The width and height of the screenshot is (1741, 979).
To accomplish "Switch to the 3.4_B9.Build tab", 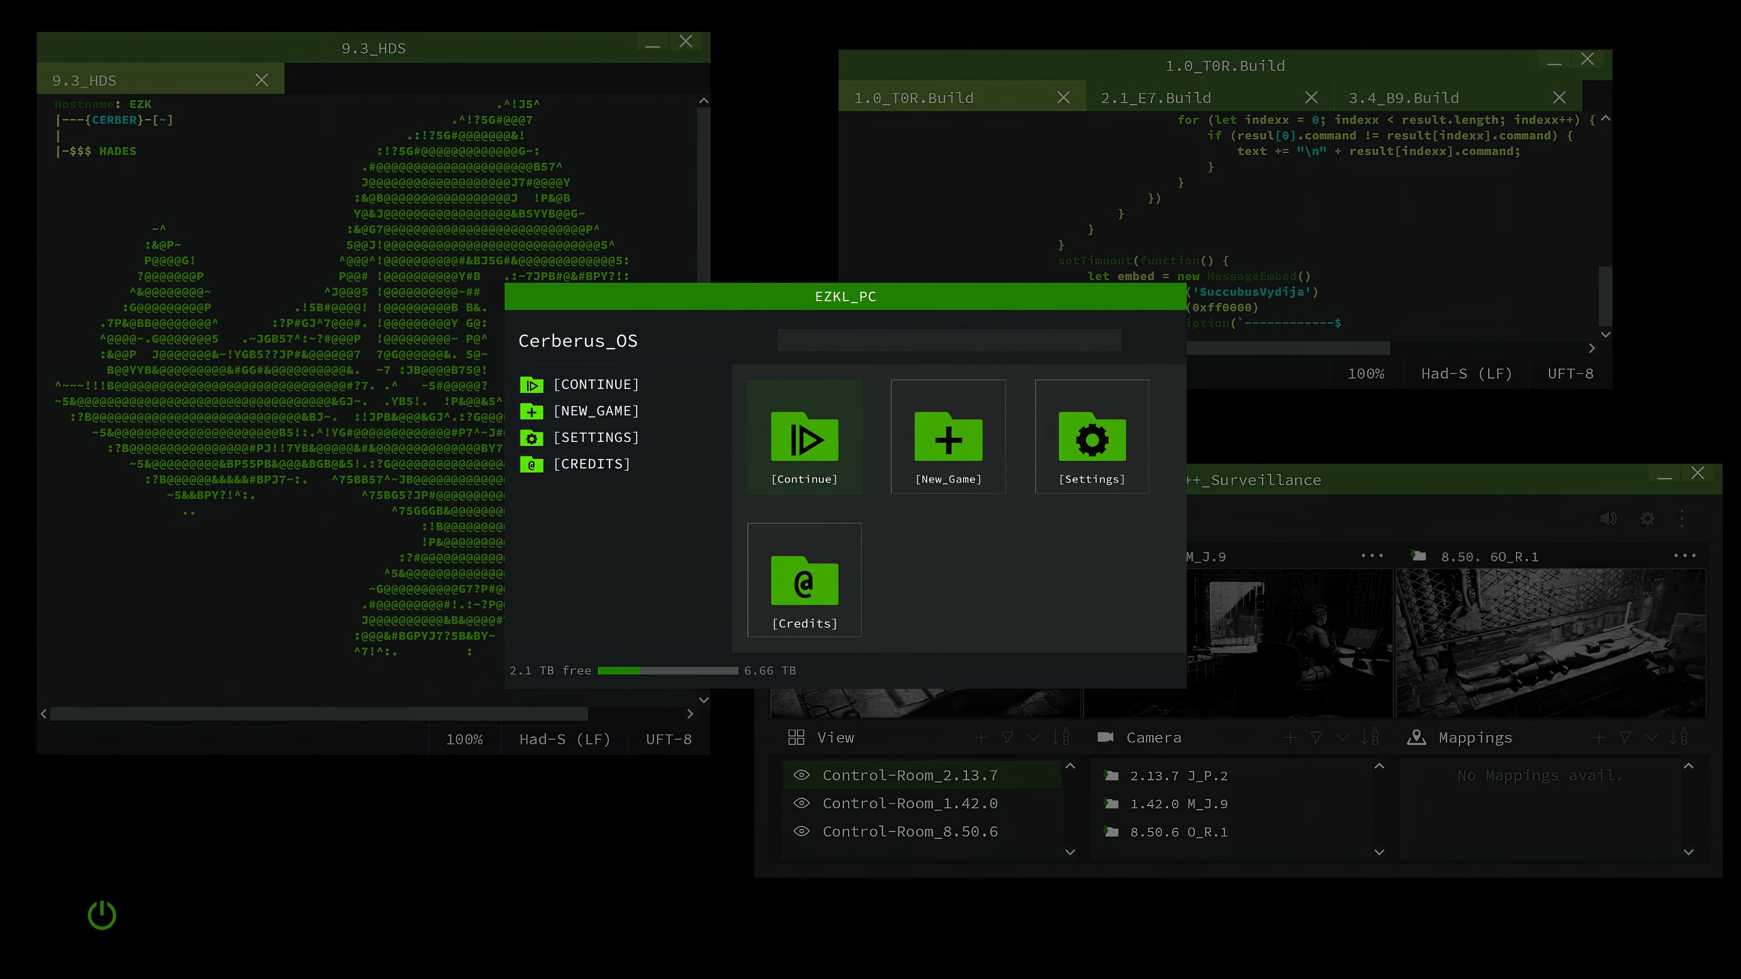I will point(1404,98).
